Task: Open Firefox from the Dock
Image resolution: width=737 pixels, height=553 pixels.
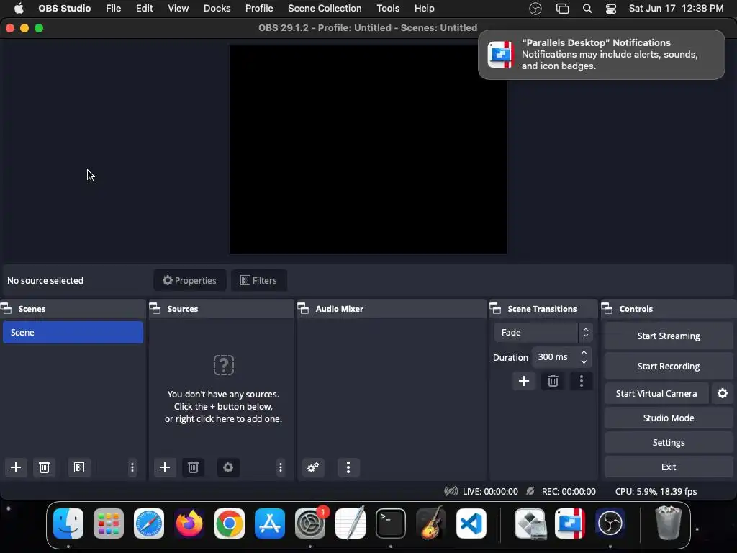Action: [x=189, y=523]
